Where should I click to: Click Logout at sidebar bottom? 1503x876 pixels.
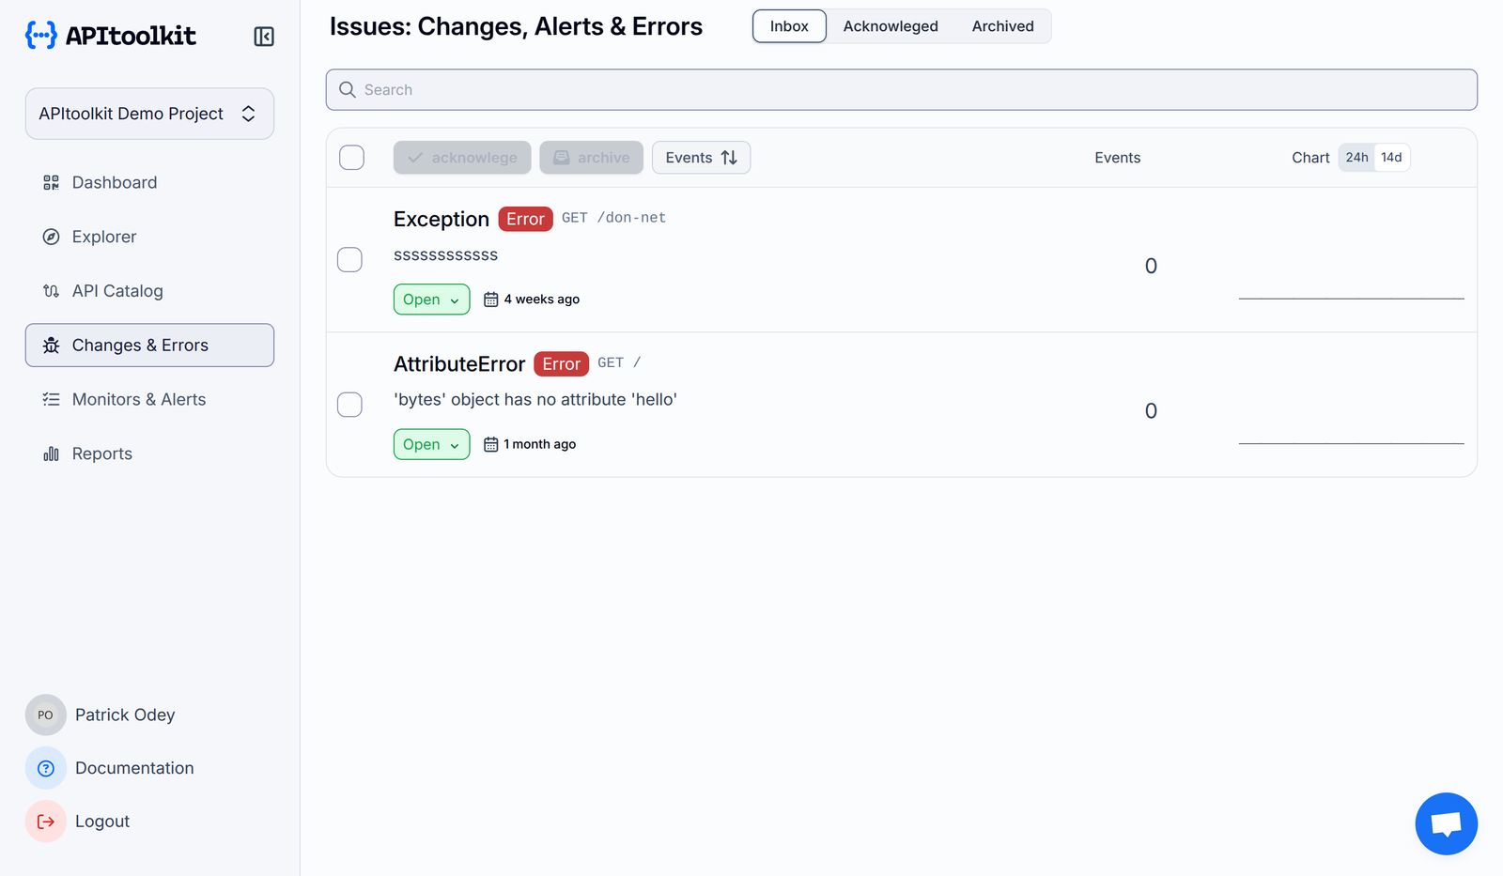click(101, 821)
